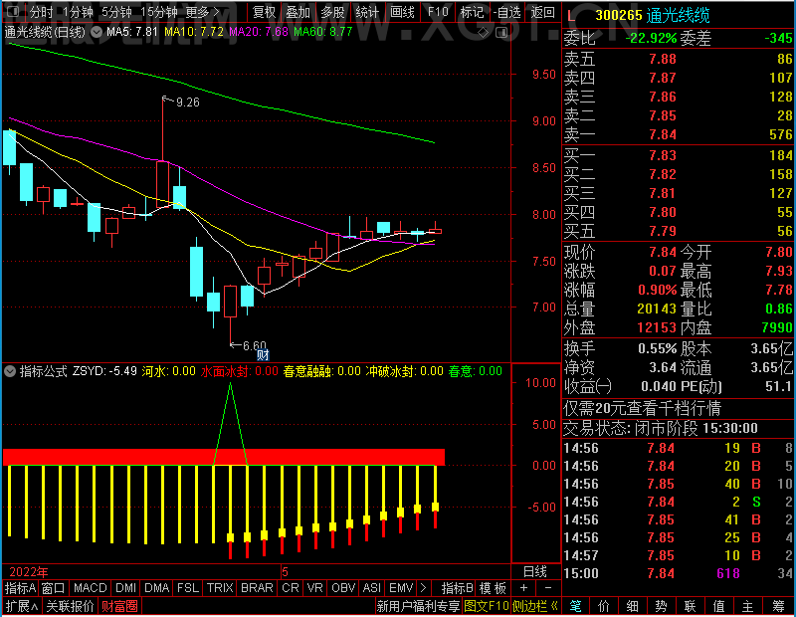Click the L tag beside stock code 300265
Screen dimensions: 796x617
[571, 16]
